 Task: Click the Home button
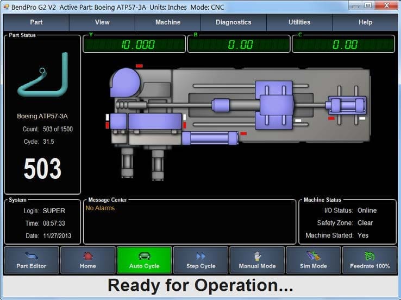pos(87,260)
